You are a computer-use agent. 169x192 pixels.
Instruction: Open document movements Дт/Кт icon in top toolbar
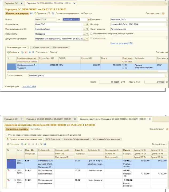click(49, 13)
